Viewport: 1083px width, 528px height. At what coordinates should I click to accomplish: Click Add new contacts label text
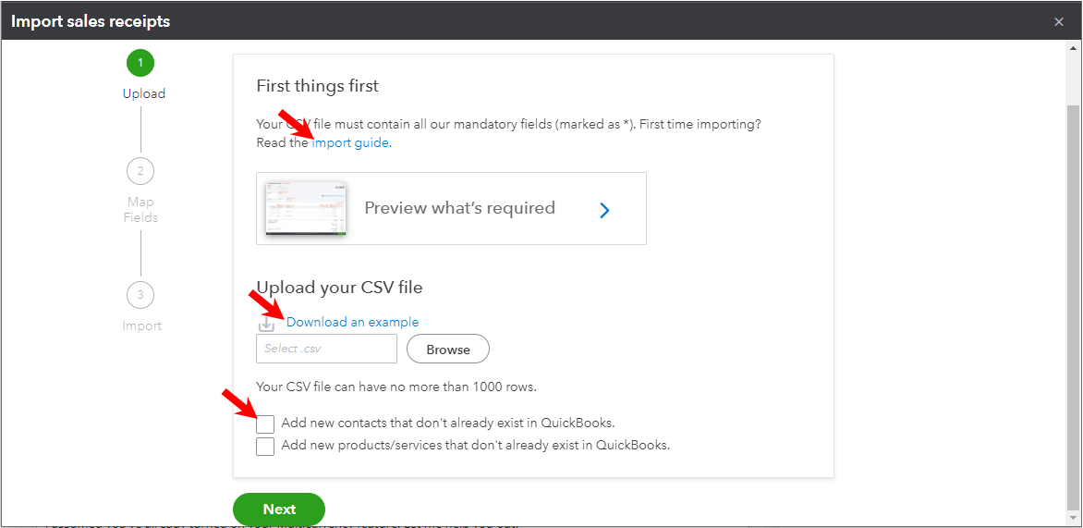(x=448, y=424)
